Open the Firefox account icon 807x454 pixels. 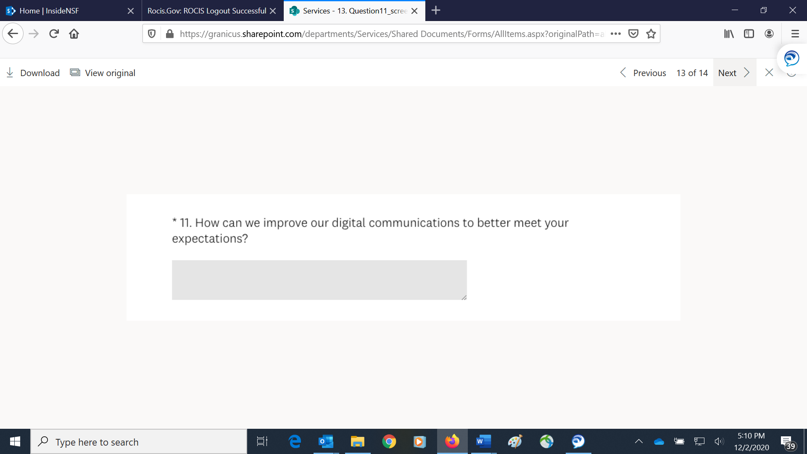click(x=769, y=34)
